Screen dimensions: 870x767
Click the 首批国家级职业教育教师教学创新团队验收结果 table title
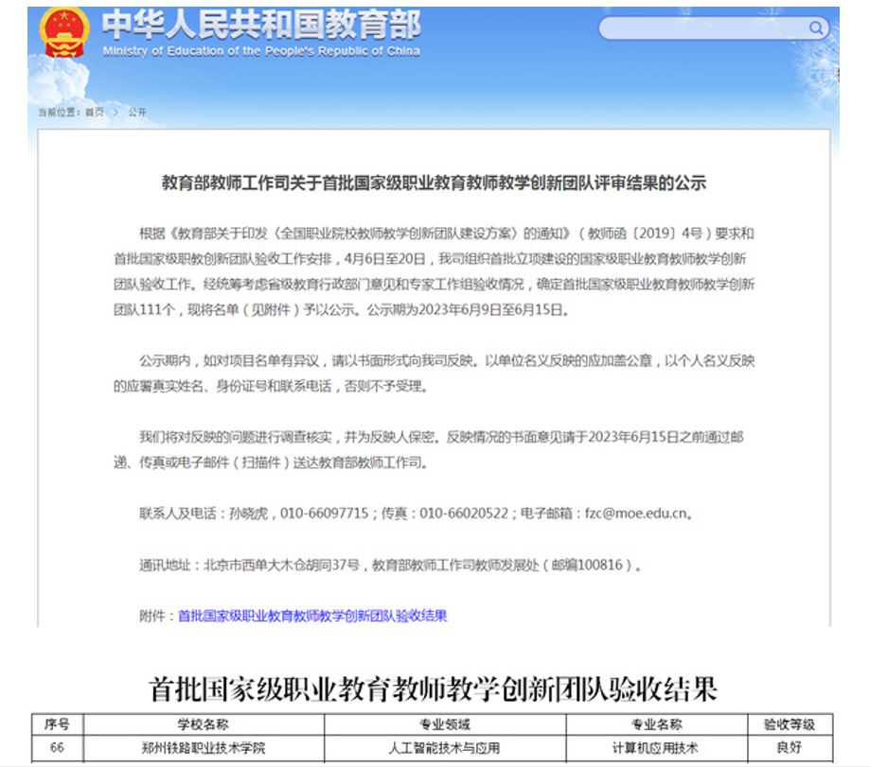click(434, 688)
